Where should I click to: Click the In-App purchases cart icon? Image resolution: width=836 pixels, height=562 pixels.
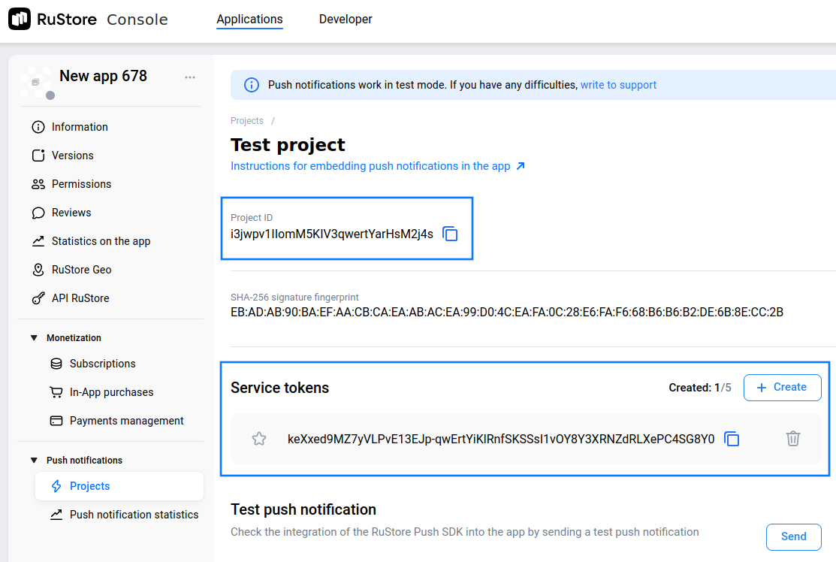[56, 392]
